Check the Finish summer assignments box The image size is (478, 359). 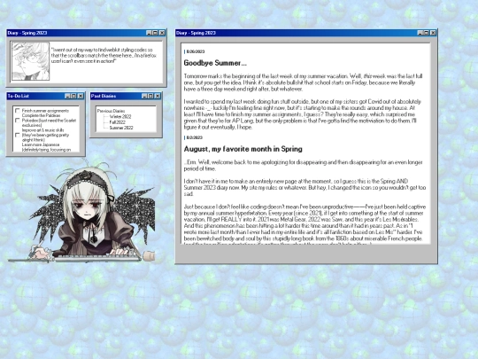tap(18, 111)
